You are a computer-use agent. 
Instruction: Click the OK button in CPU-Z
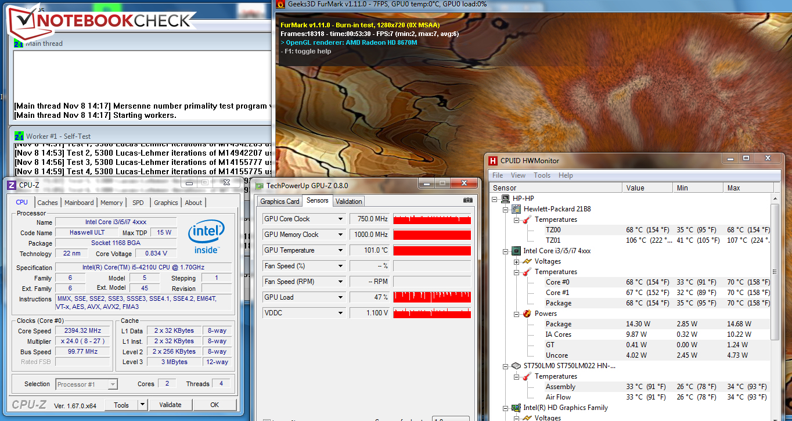(215, 405)
